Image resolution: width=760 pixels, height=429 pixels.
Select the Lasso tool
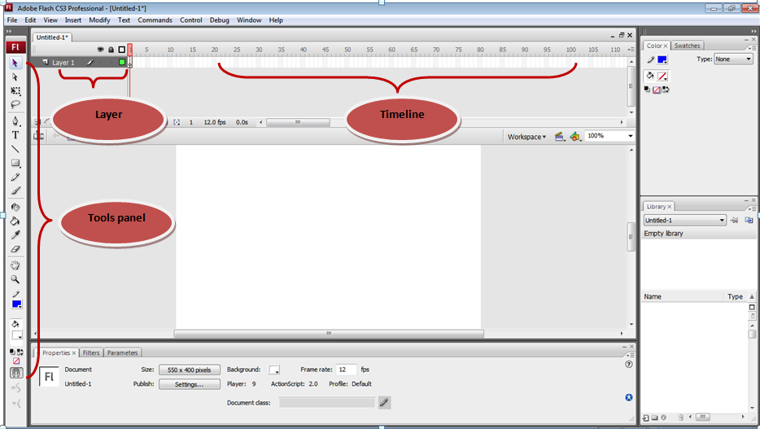(15, 104)
